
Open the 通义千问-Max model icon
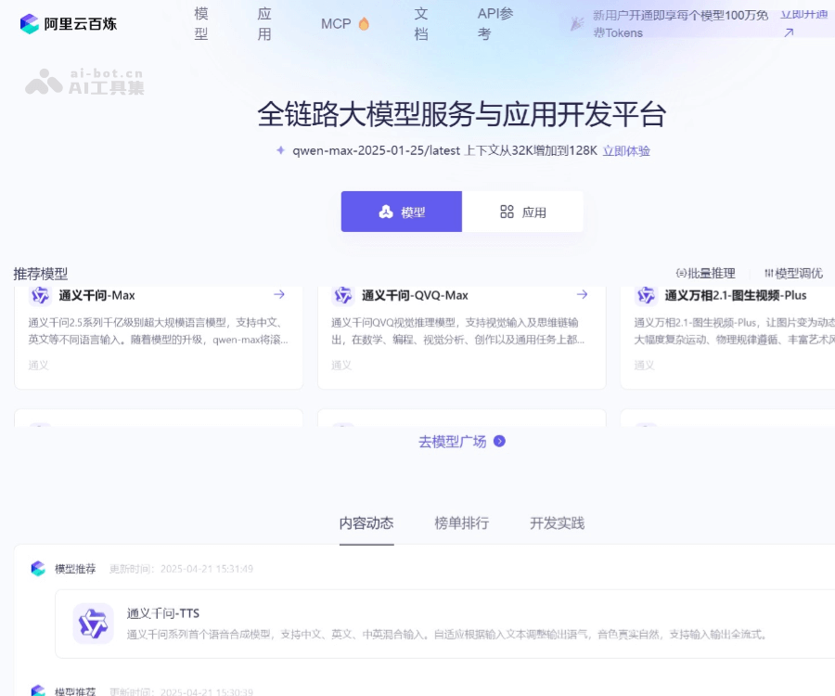coord(40,296)
